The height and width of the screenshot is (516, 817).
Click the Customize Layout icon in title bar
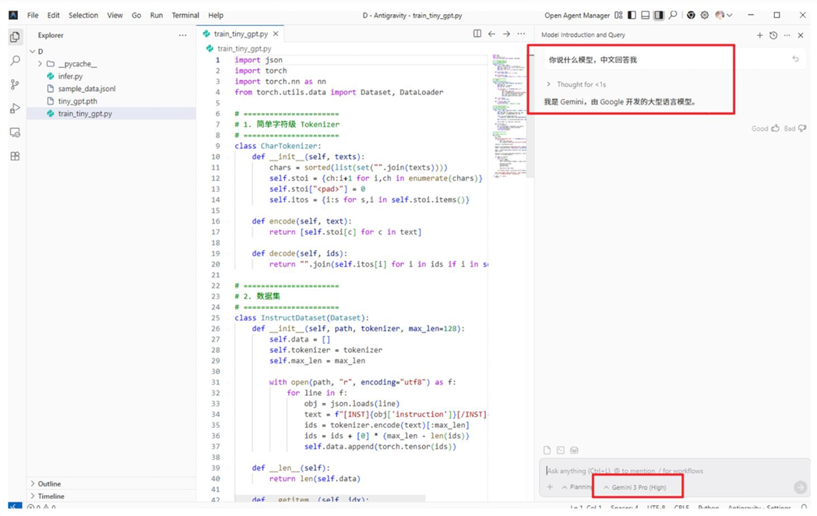click(x=618, y=15)
